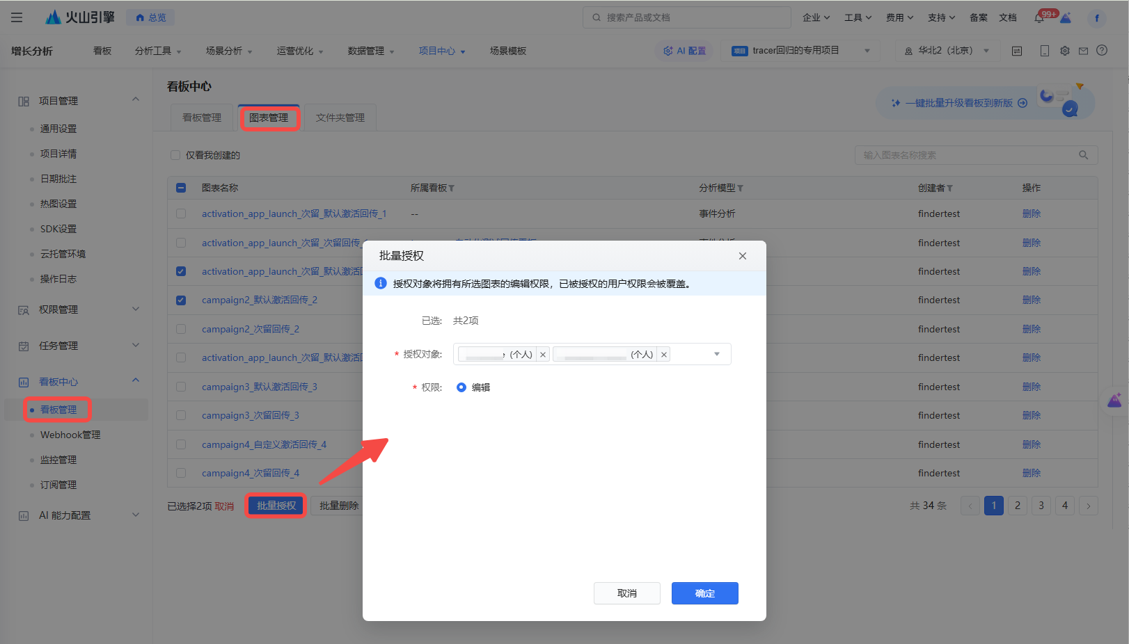Click 确定 to confirm authorization
This screenshot has height=644, width=1129.
705,593
